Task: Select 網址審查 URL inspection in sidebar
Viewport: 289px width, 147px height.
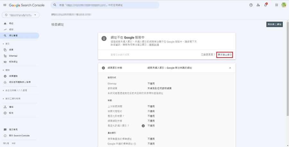Action: (x=20, y=36)
